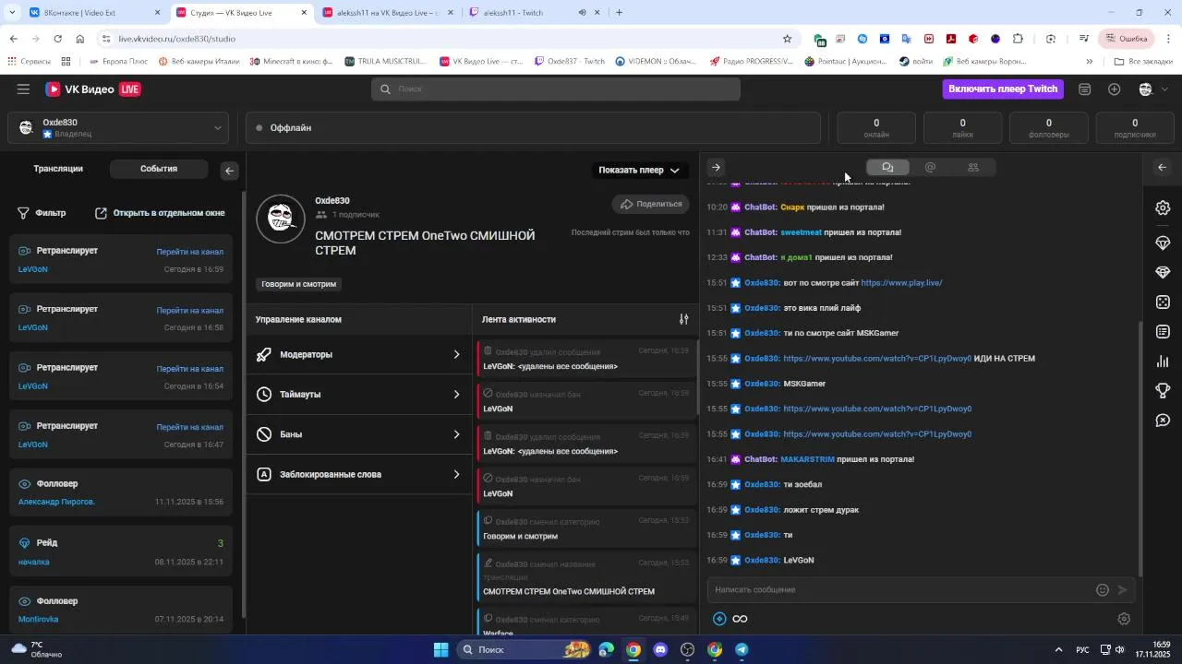Open browser extensions puzzle icon

(x=1018, y=39)
